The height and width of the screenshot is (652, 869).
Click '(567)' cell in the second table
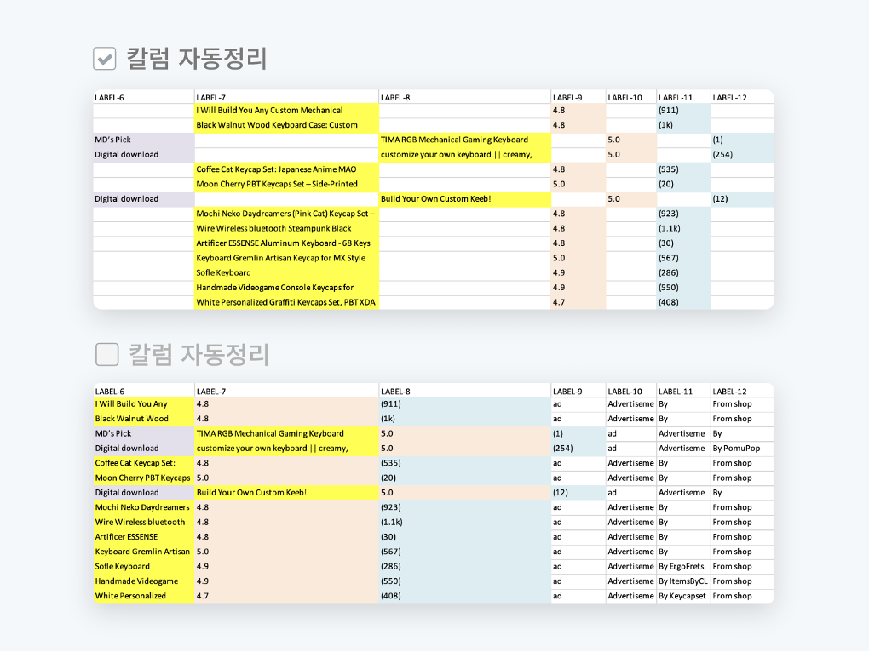(x=465, y=552)
